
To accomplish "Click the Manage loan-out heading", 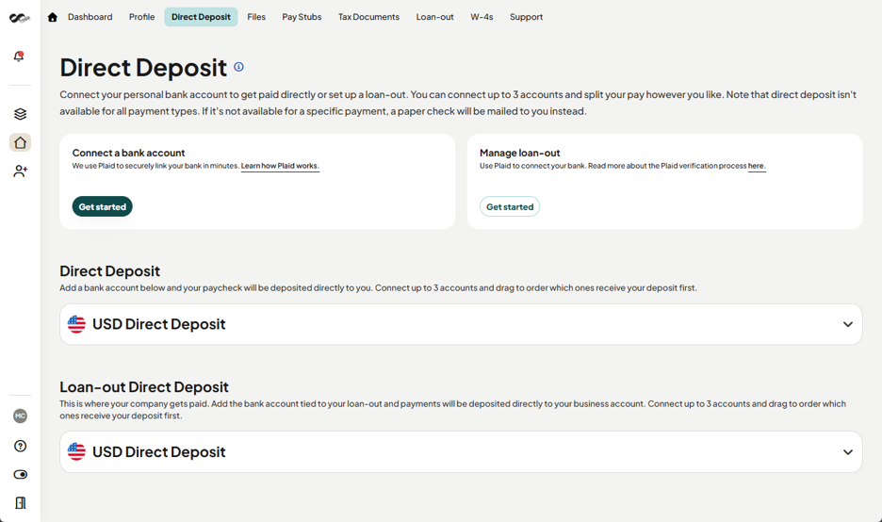I will 520,153.
